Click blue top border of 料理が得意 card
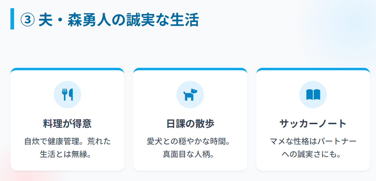The width and height of the screenshot is (376, 181). click(x=67, y=69)
